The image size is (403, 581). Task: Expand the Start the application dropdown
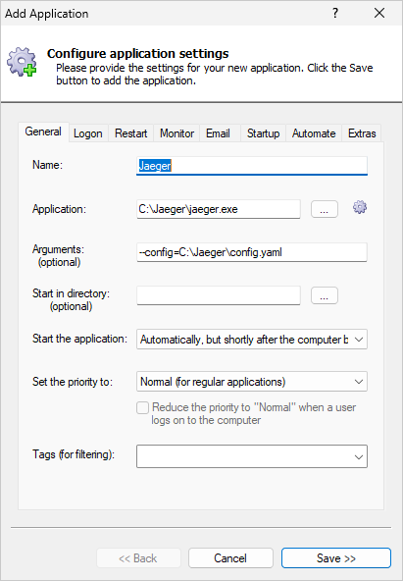(x=252, y=340)
